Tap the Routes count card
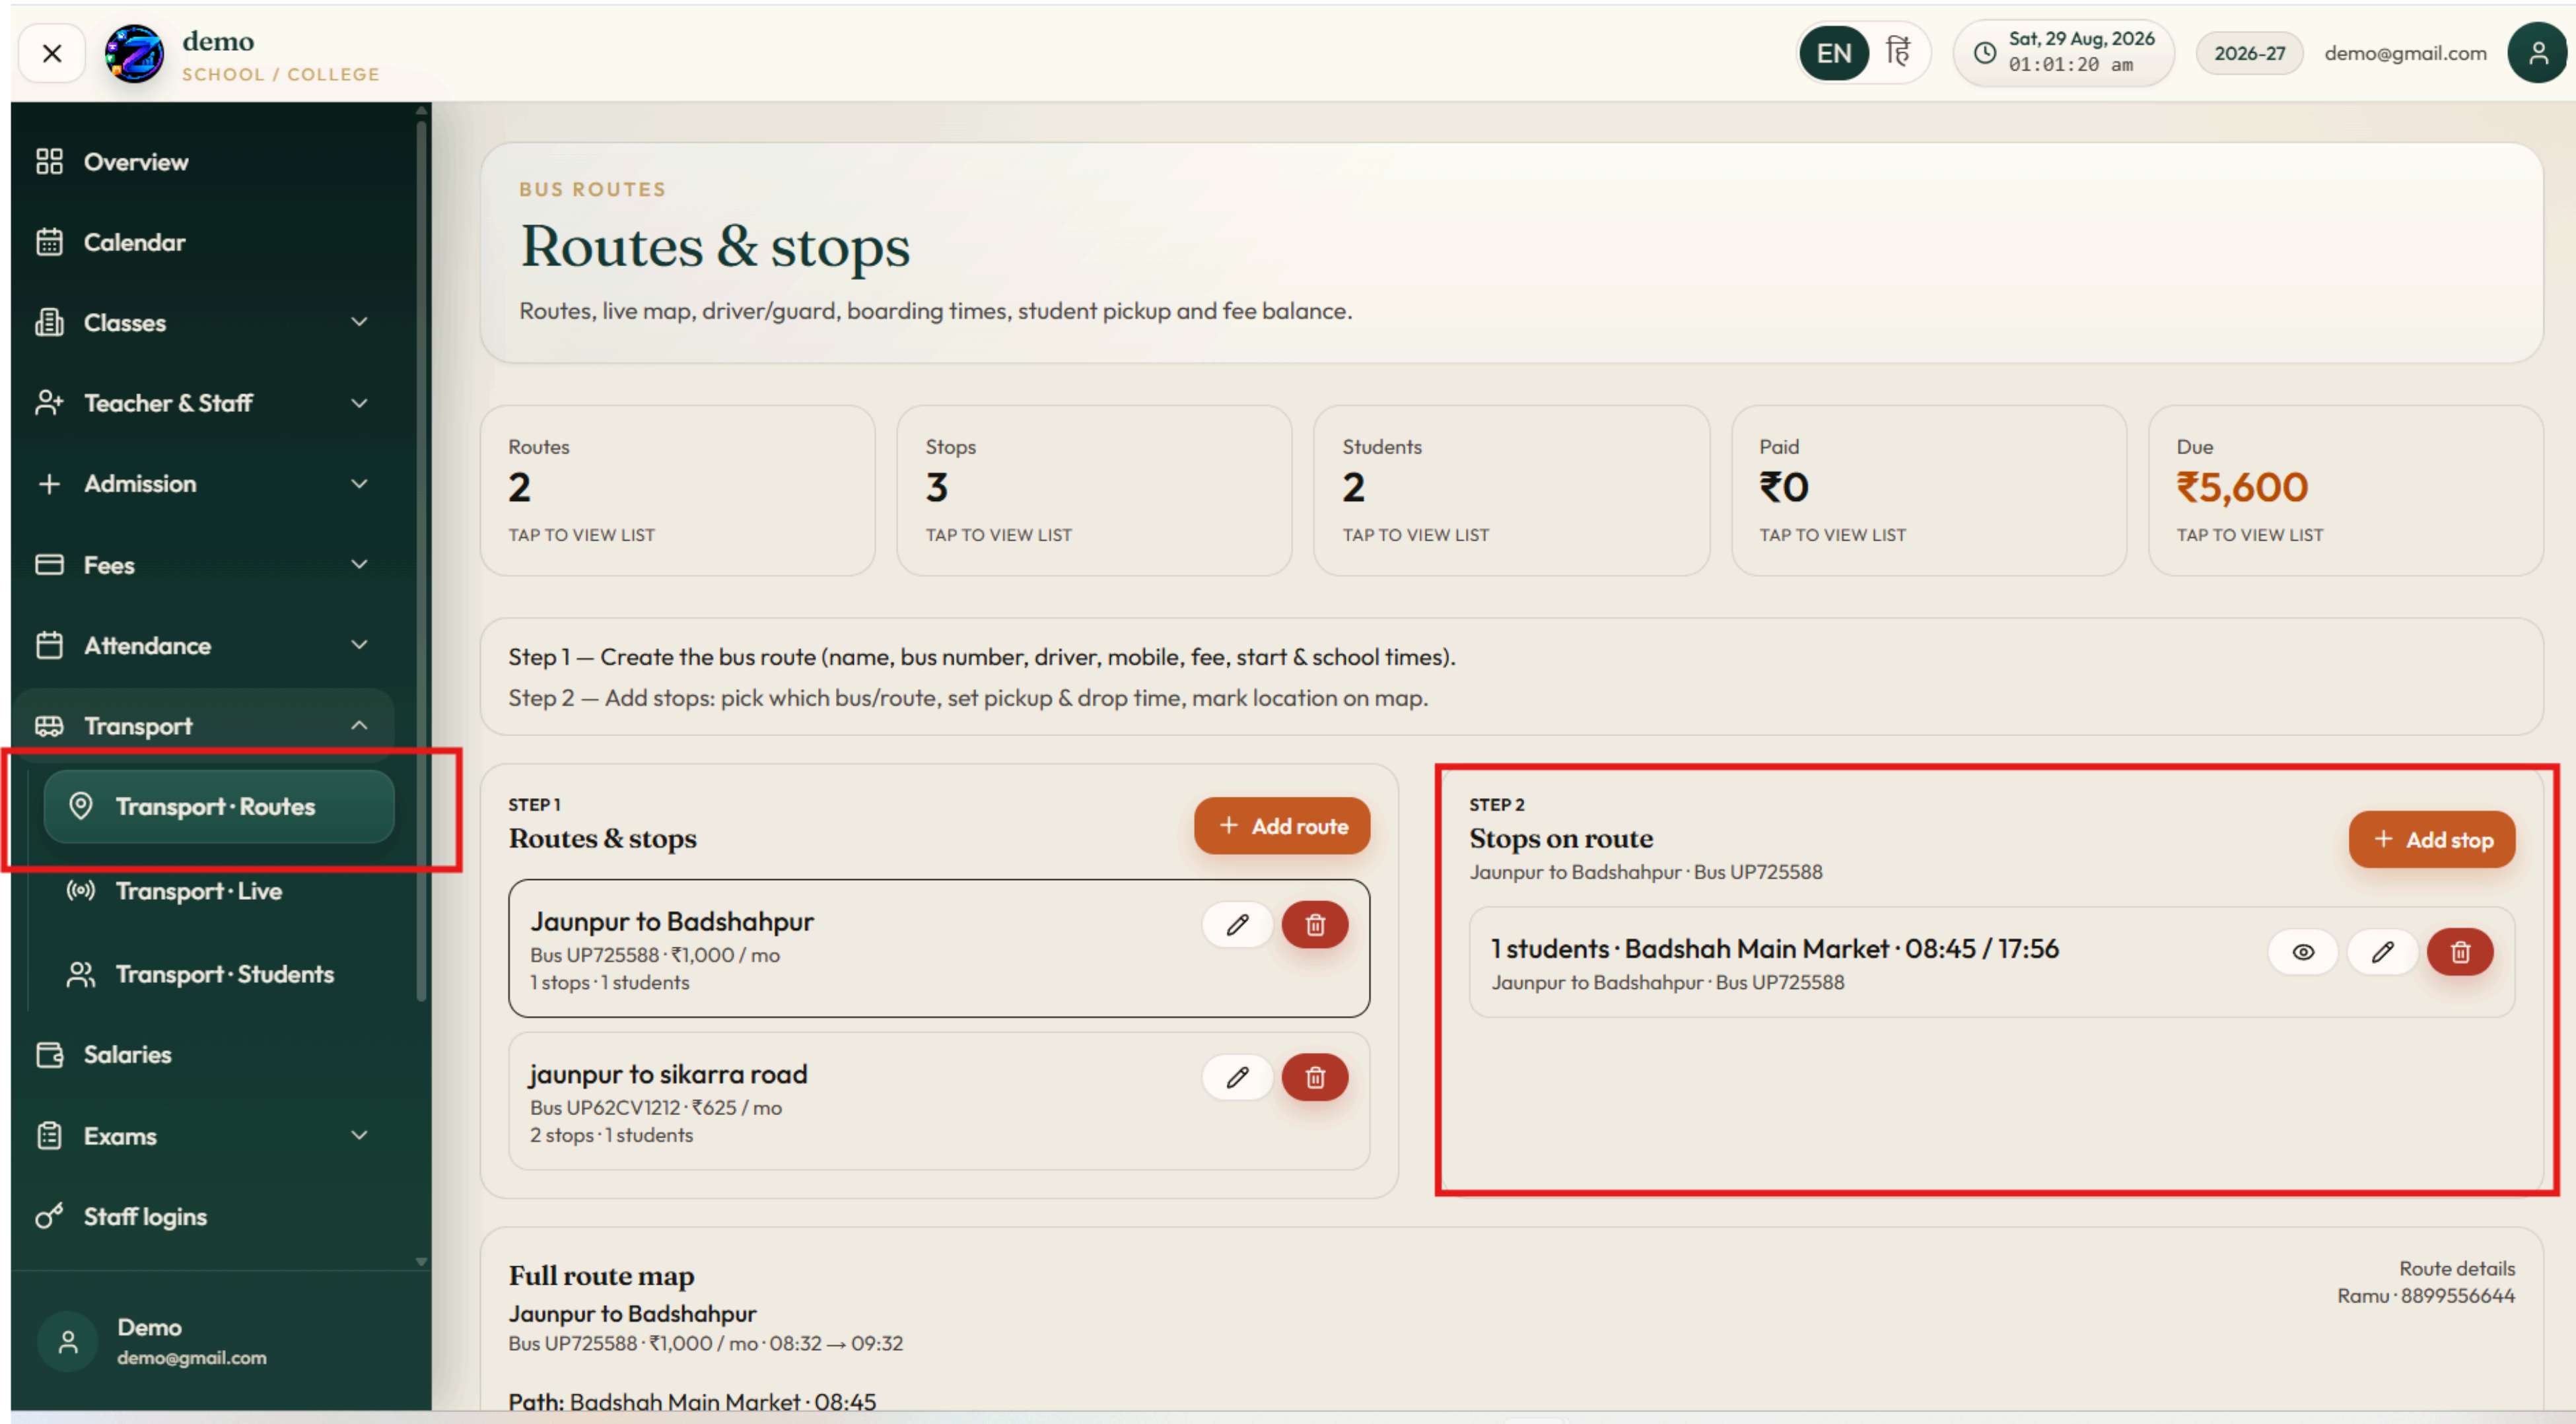2576x1424 pixels. [x=677, y=490]
